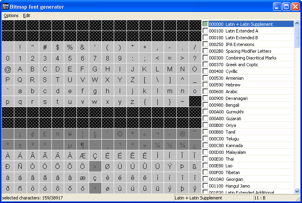Toggle the capital Q character cell
Image resolution: width=302 pixels, height=203 pixels.
pyautogui.click(x=20, y=80)
